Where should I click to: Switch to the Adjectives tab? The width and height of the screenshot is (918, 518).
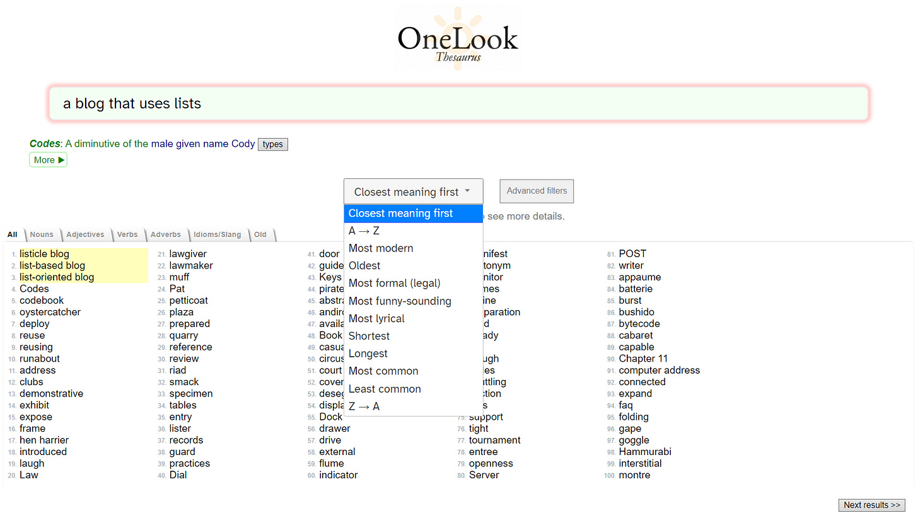[x=85, y=234]
